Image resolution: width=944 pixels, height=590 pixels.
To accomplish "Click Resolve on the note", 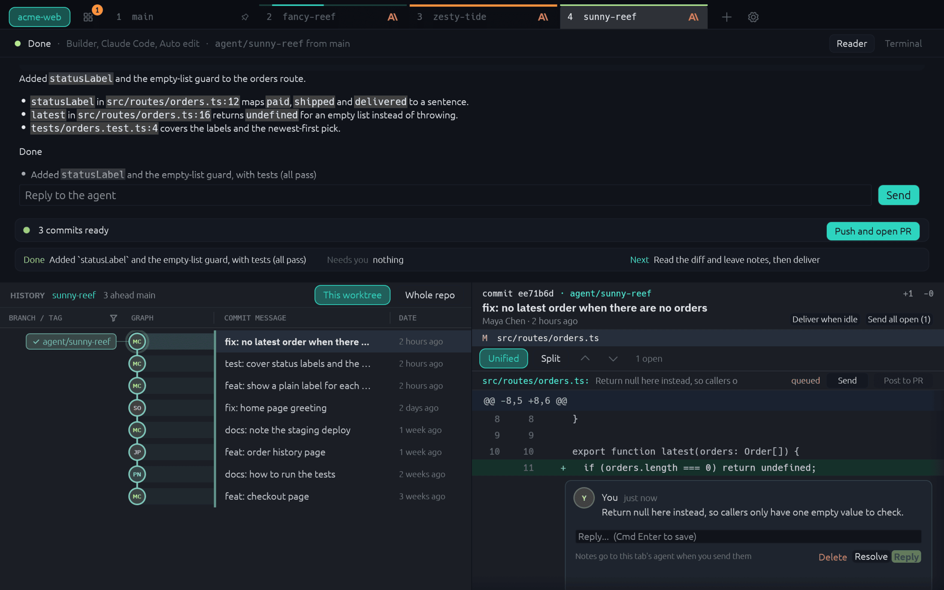I will [871, 557].
